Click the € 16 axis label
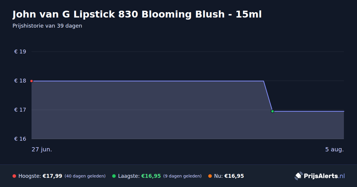 click(x=20, y=139)
